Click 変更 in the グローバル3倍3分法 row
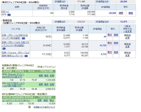141x112 pixels. click(x=127, y=38)
